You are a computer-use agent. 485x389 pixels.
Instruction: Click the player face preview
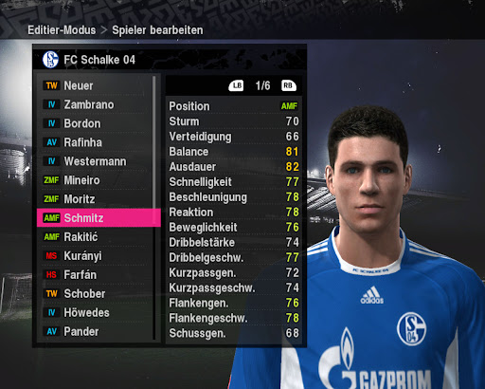(x=368, y=171)
